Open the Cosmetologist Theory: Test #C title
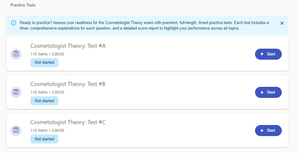 pos(68,123)
